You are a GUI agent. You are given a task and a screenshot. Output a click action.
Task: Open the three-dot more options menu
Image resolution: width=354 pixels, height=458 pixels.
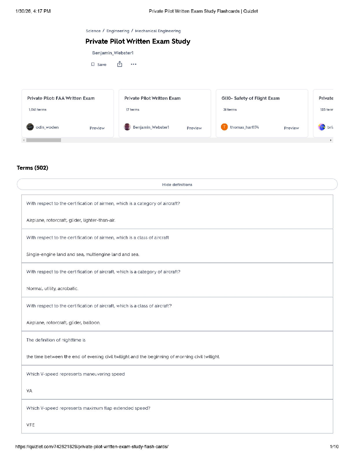tap(133, 64)
